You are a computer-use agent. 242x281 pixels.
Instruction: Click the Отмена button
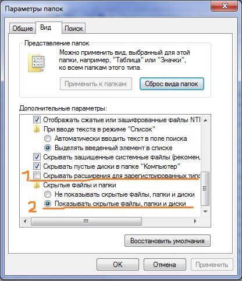(165, 264)
